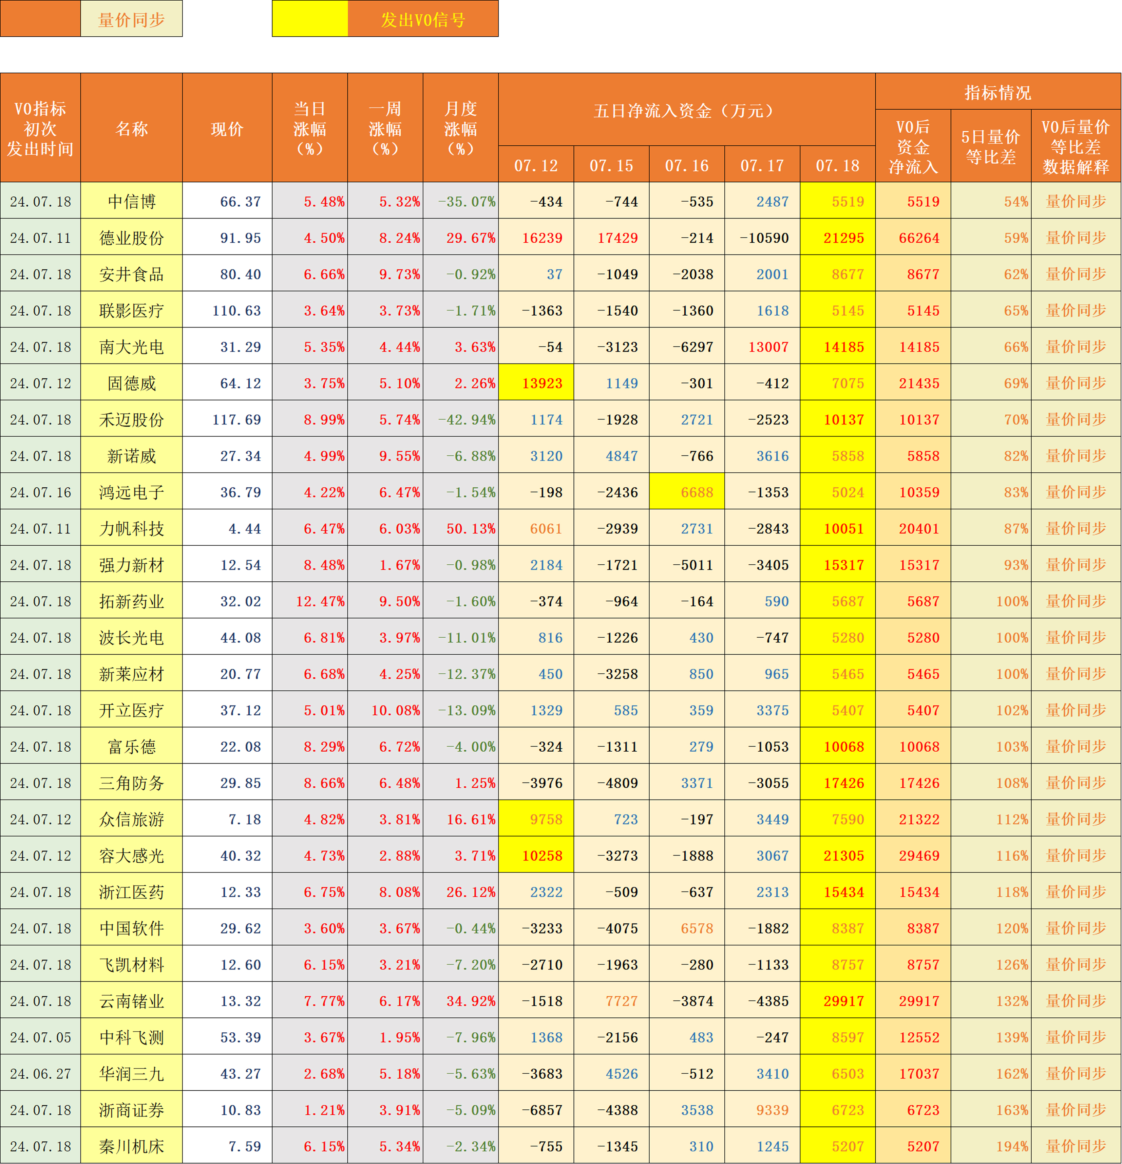Select stock name 安井食品

coord(132,274)
